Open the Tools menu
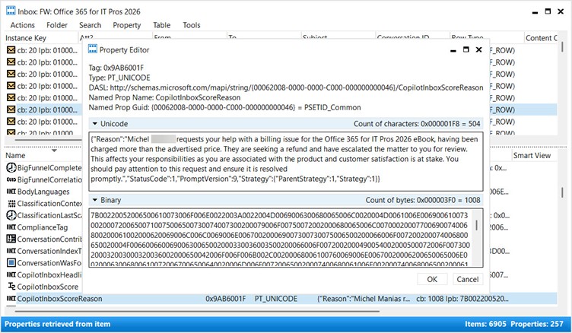The width and height of the screenshot is (572, 333). tap(192, 25)
